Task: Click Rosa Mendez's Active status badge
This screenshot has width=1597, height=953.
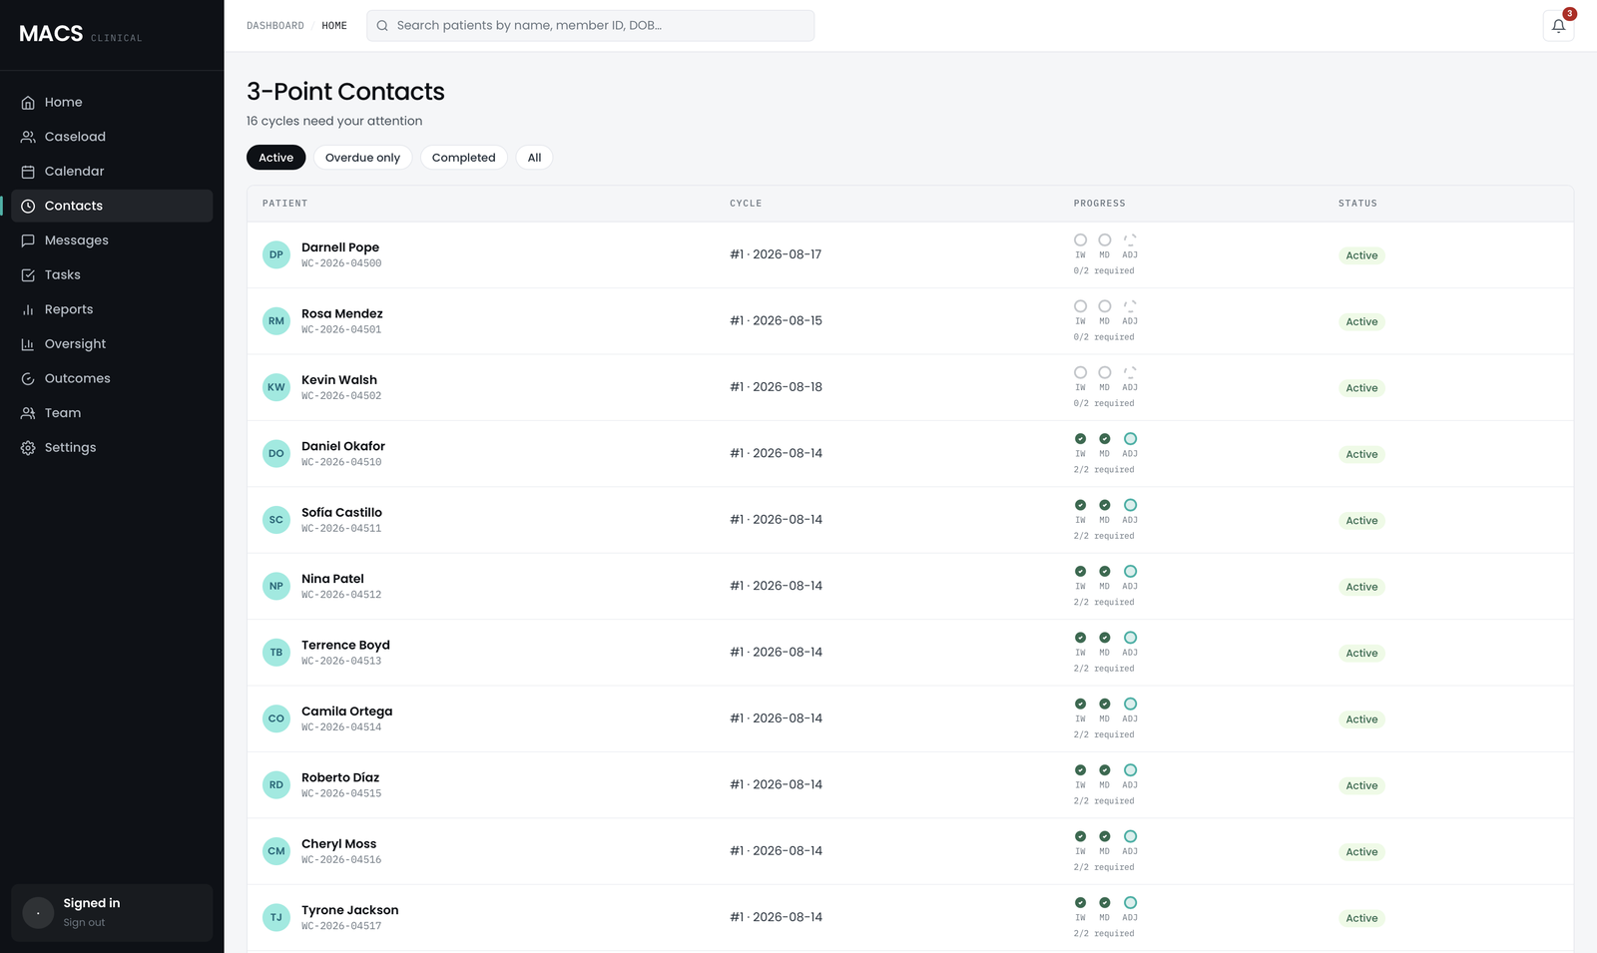Action: click(x=1361, y=322)
